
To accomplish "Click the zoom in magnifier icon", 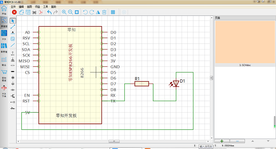I will click(64, 12).
